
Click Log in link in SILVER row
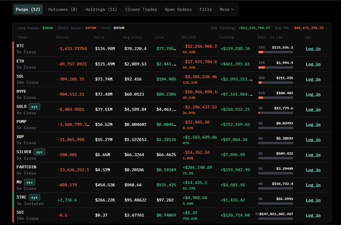tap(313, 155)
